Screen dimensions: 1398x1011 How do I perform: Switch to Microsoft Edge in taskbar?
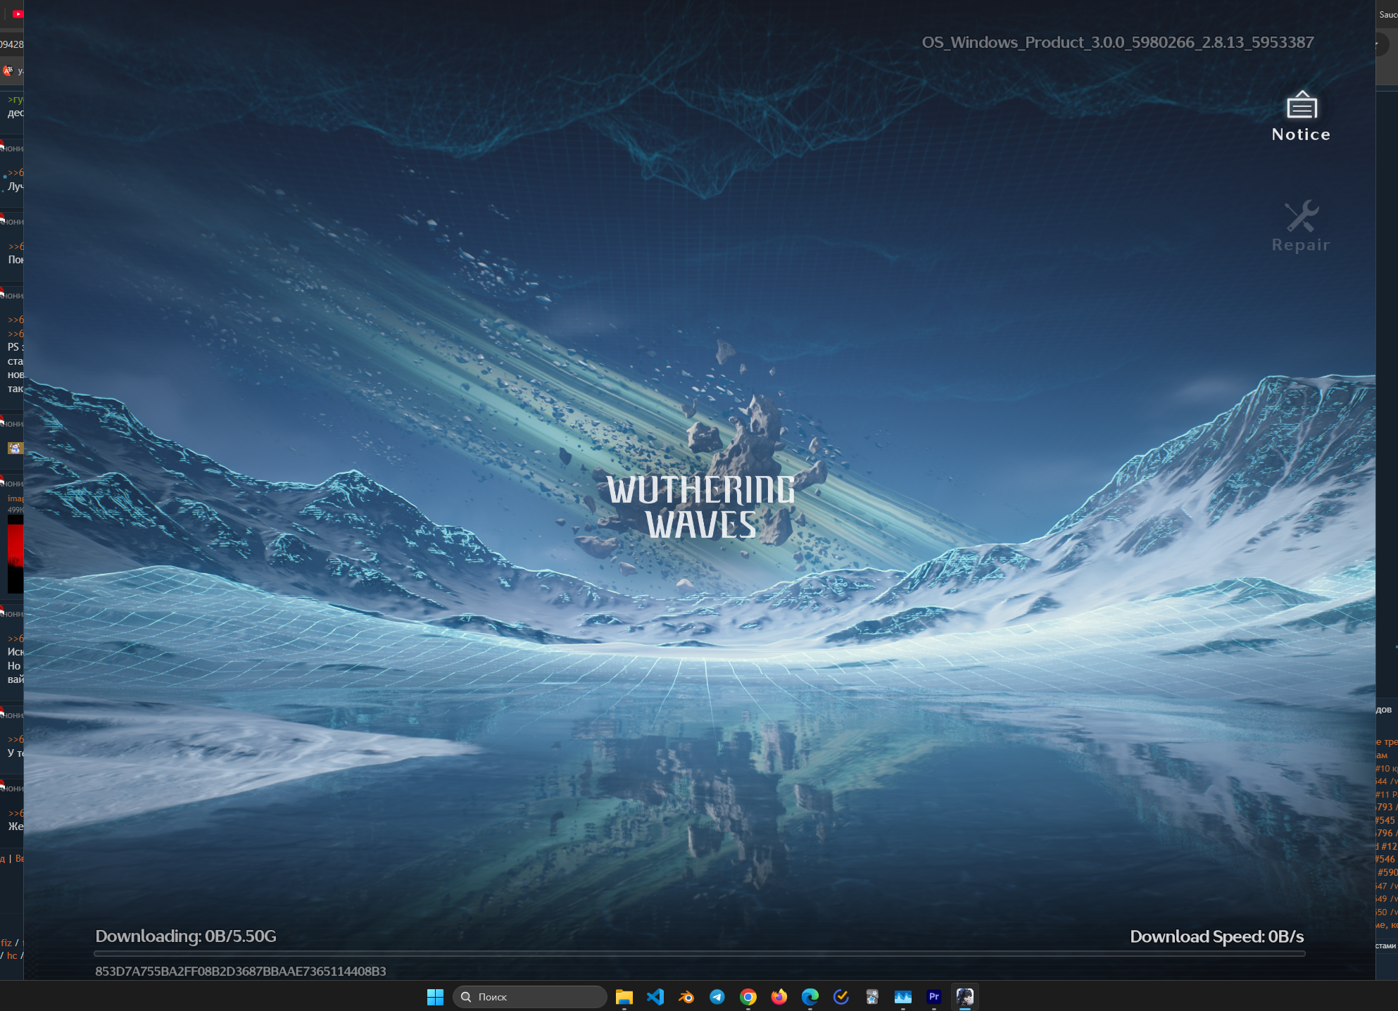tap(810, 997)
